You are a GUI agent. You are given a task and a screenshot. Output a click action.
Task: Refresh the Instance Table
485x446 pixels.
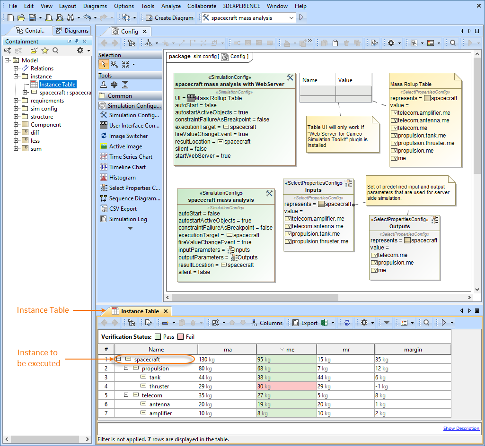[347, 323]
